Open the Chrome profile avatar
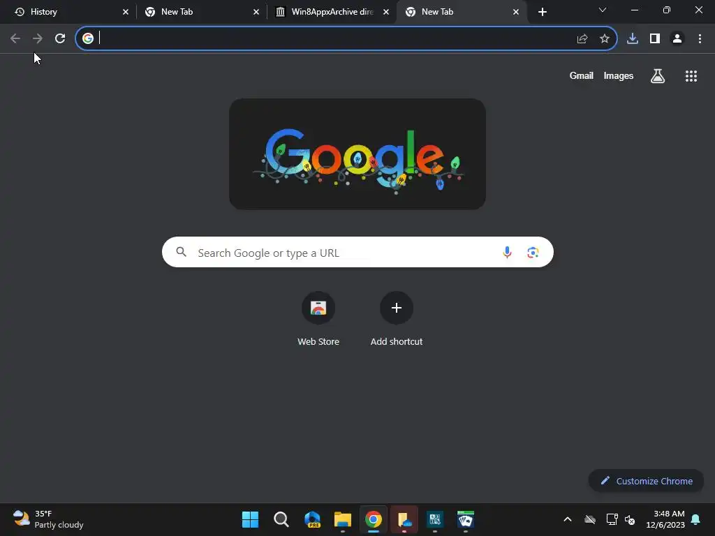Viewport: 715px width, 536px height. pyautogui.click(x=677, y=39)
